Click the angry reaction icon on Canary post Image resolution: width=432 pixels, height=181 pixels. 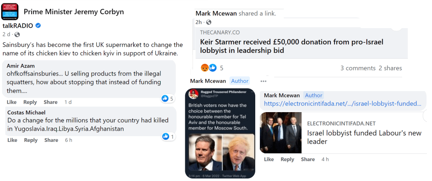tap(205, 68)
